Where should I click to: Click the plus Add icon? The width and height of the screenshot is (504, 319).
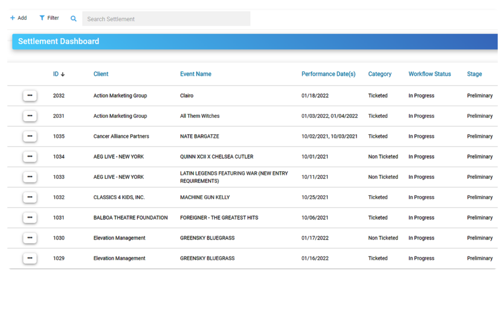tap(12, 18)
